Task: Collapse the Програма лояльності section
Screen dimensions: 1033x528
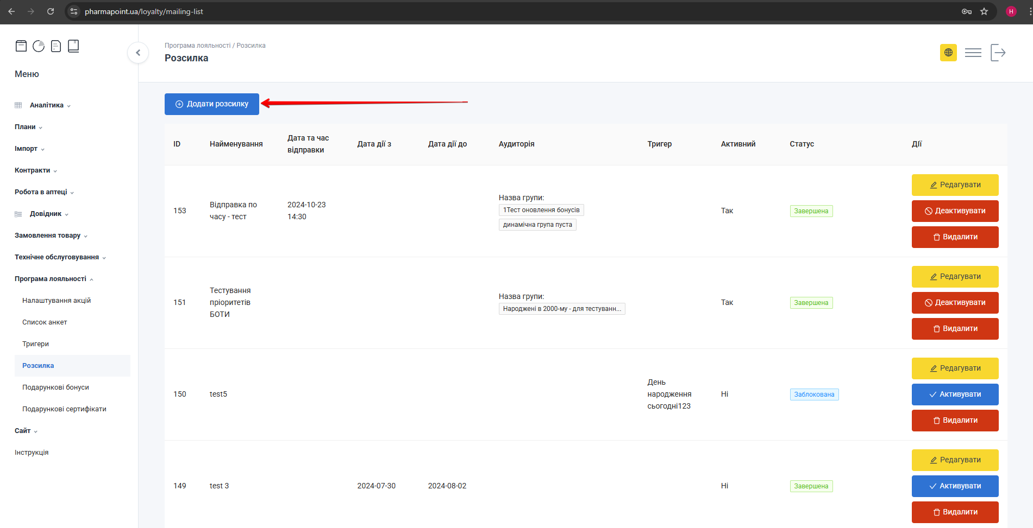Action: (x=51, y=279)
